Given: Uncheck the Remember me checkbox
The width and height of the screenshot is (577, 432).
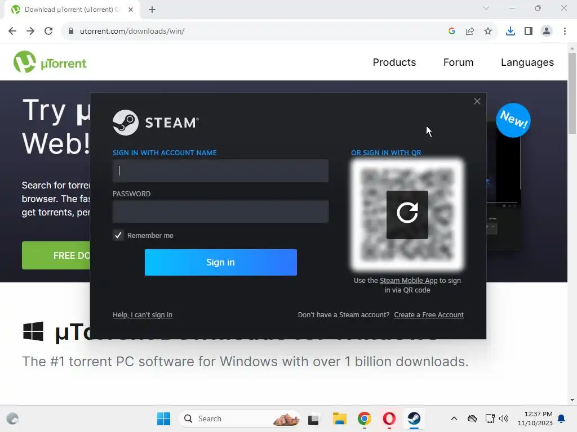Looking at the screenshot, I should pyautogui.click(x=118, y=236).
